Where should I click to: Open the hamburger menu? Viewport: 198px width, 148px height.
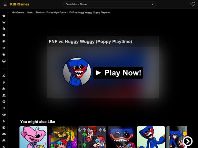[5, 4]
